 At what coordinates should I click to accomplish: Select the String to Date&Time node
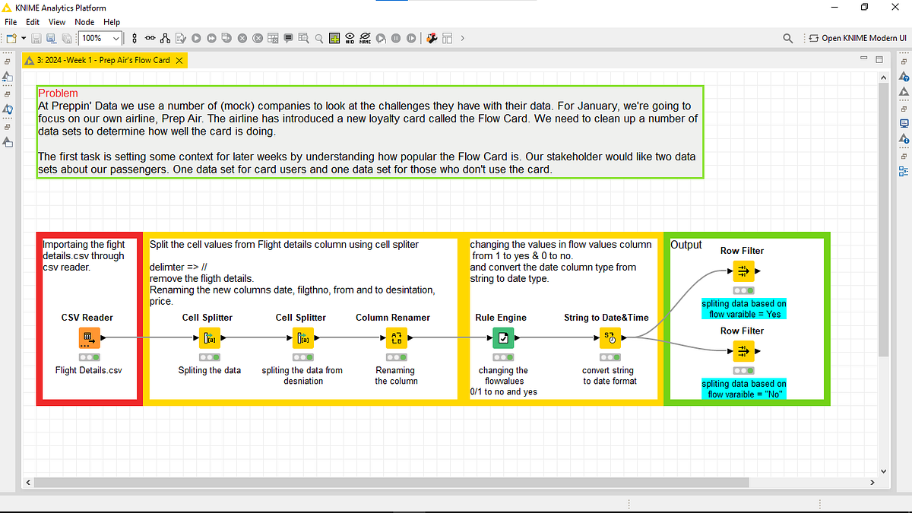point(608,337)
